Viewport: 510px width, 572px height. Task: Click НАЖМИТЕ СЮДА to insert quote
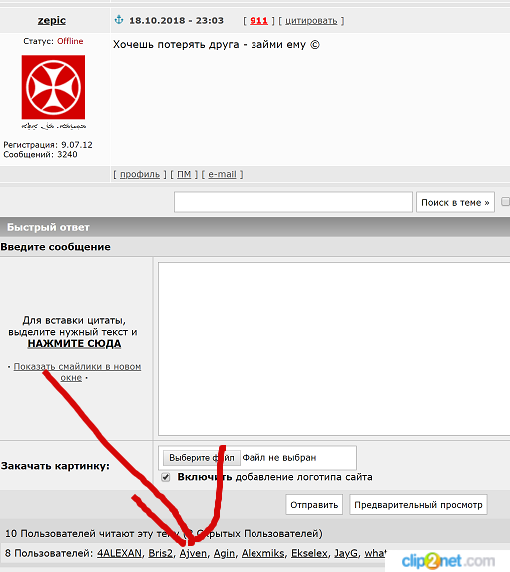(x=74, y=344)
